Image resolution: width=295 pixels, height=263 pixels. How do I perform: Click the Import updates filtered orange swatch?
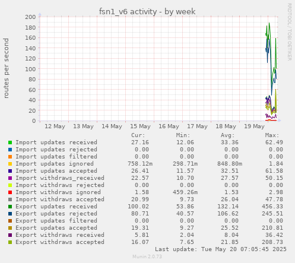[10, 157]
